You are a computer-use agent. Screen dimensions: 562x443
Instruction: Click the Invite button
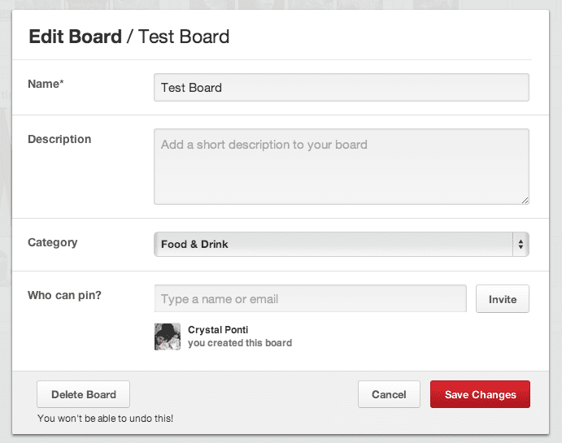click(x=503, y=299)
